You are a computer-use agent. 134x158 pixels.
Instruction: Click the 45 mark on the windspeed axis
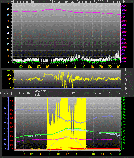pyautogui.click(x=8, y=9)
